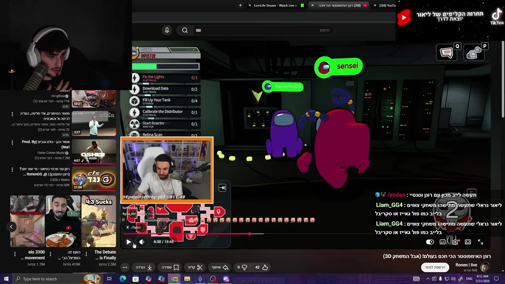505x284 pixels.
Task: Click the YouTube logo in the top-right overlay
Action: [x=404, y=17]
